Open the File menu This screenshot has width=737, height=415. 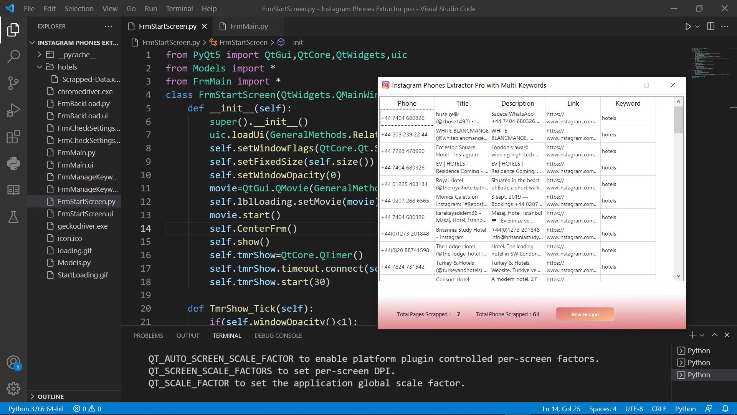(x=29, y=8)
